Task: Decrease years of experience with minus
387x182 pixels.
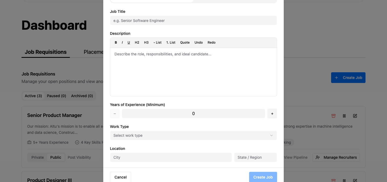Action: point(115,113)
